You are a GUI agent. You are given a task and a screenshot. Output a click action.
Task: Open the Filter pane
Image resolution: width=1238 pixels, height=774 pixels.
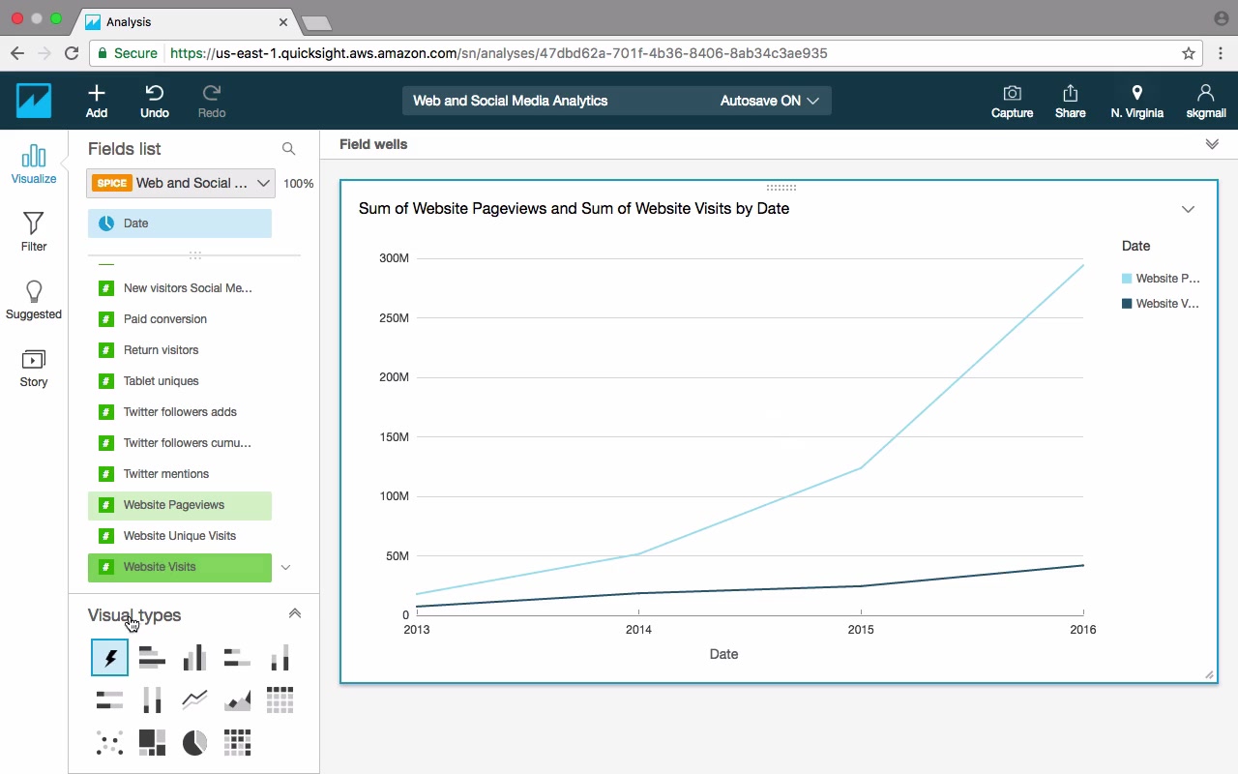[34, 232]
